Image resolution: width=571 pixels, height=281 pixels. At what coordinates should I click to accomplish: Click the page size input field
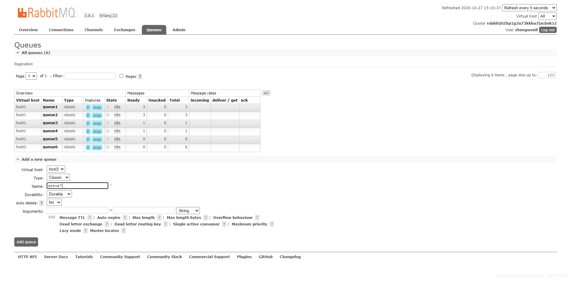tap(547, 75)
